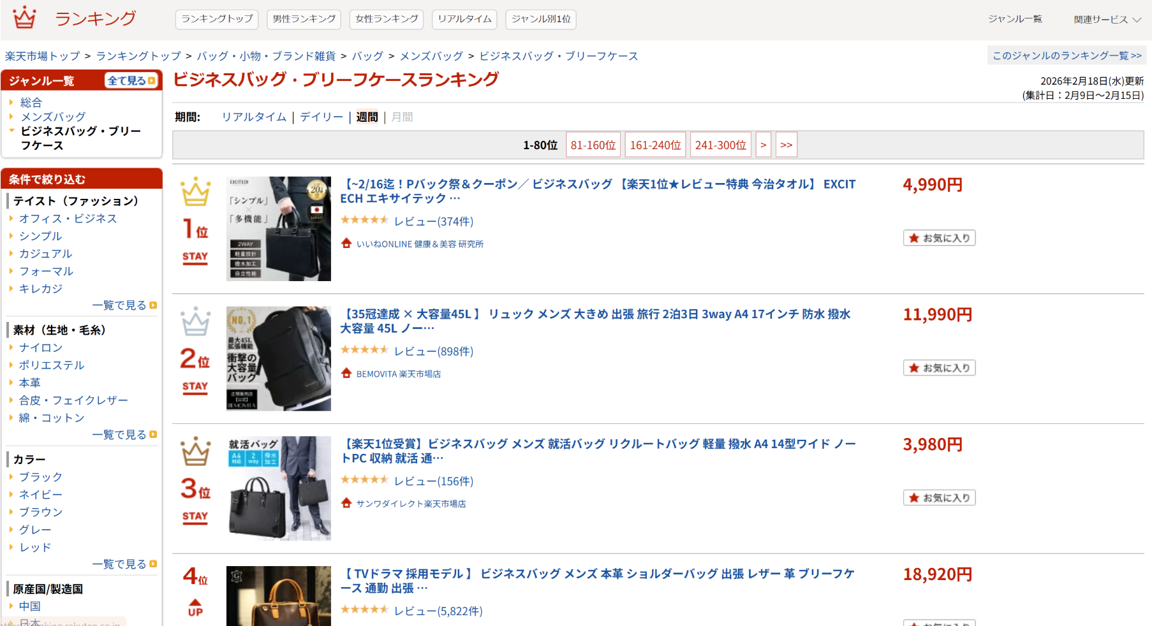Open バッグ・小物・ブランド雑貨 breadcrumb
The image size is (1152, 626).
point(266,56)
